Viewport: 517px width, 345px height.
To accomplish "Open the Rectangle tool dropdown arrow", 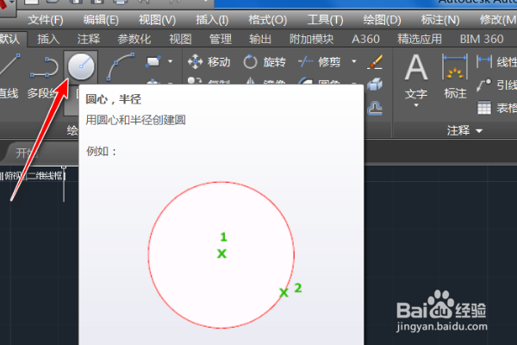I will 170,61.
